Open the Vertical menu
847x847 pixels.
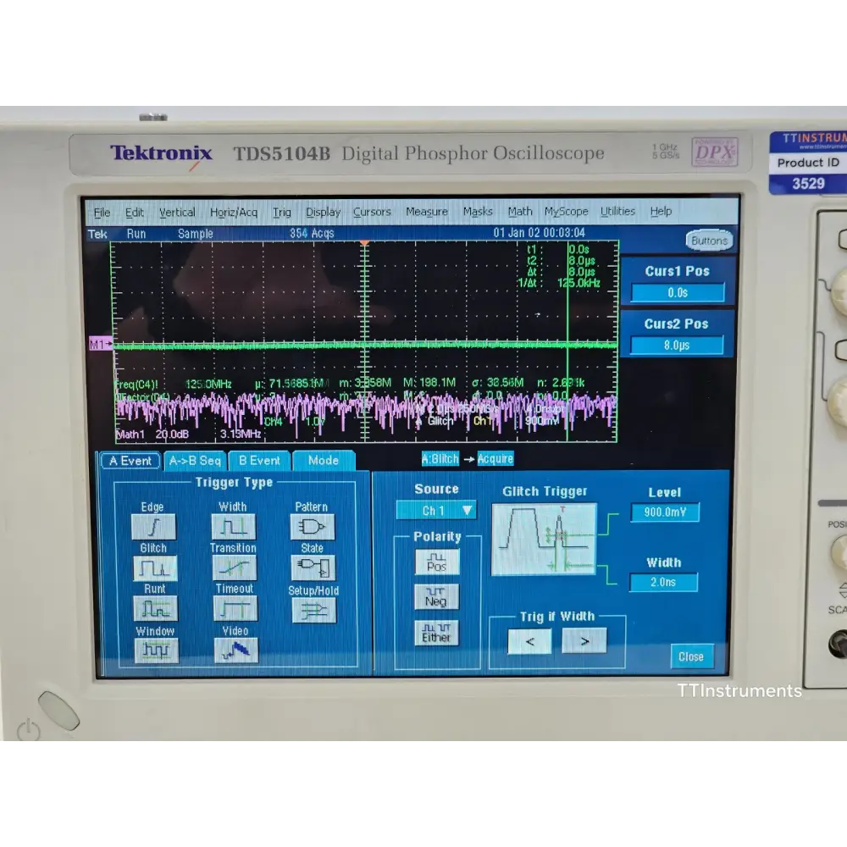177,213
